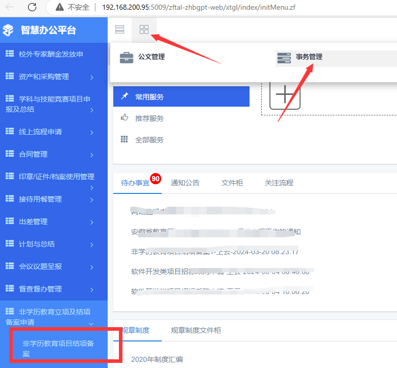Switch to 文件柜 tab
The image size is (397, 368).
(232, 183)
